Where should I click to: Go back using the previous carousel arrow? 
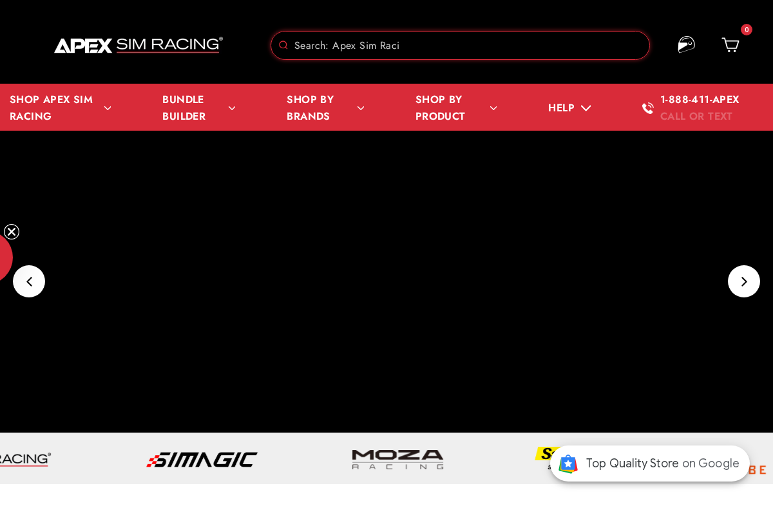point(29,281)
